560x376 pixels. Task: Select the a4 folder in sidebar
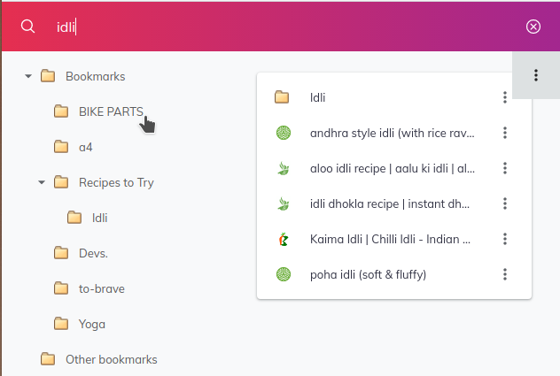point(85,147)
